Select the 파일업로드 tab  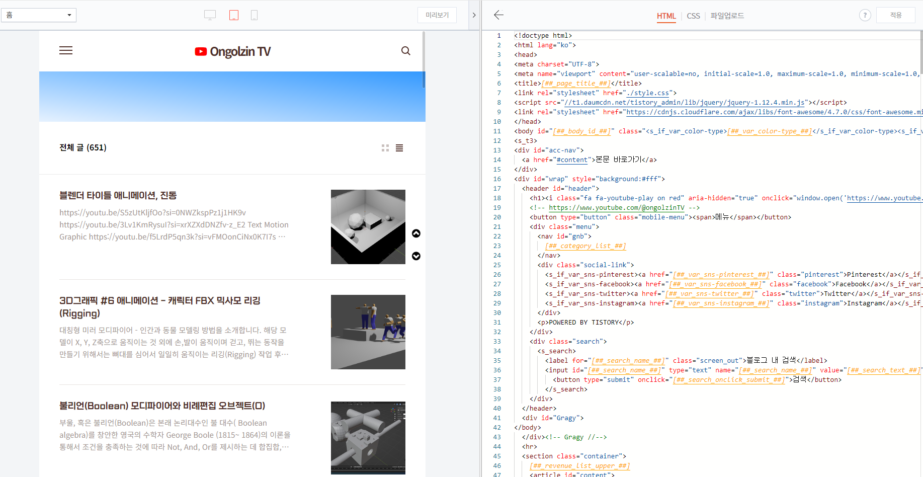click(x=727, y=16)
